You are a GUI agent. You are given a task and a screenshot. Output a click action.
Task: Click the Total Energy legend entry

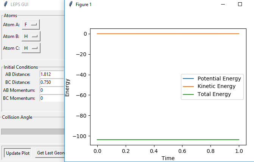(214, 94)
